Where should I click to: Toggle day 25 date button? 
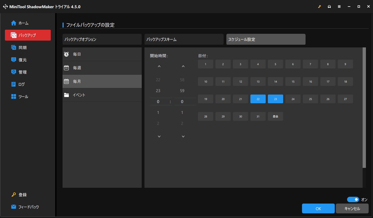click(310, 99)
